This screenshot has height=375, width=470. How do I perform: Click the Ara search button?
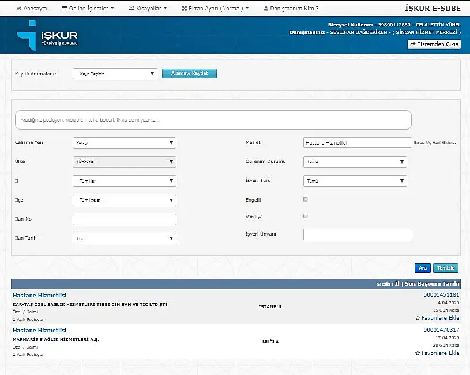point(423,268)
